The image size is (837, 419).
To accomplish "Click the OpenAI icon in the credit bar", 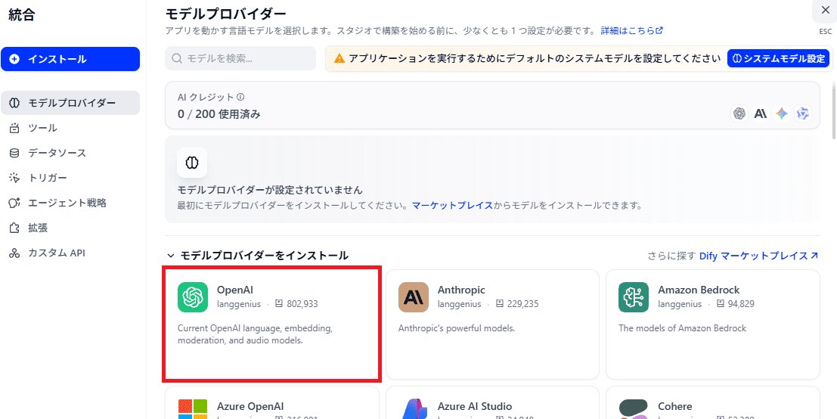I will pyautogui.click(x=739, y=113).
